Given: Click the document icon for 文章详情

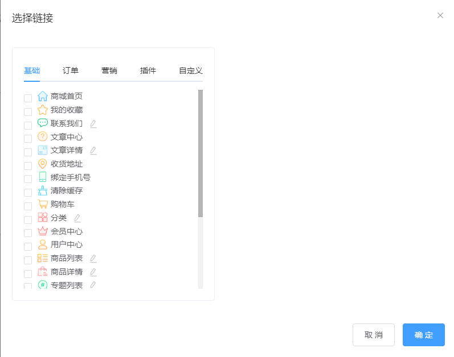Looking at the screenshot, I should (43, 150).
